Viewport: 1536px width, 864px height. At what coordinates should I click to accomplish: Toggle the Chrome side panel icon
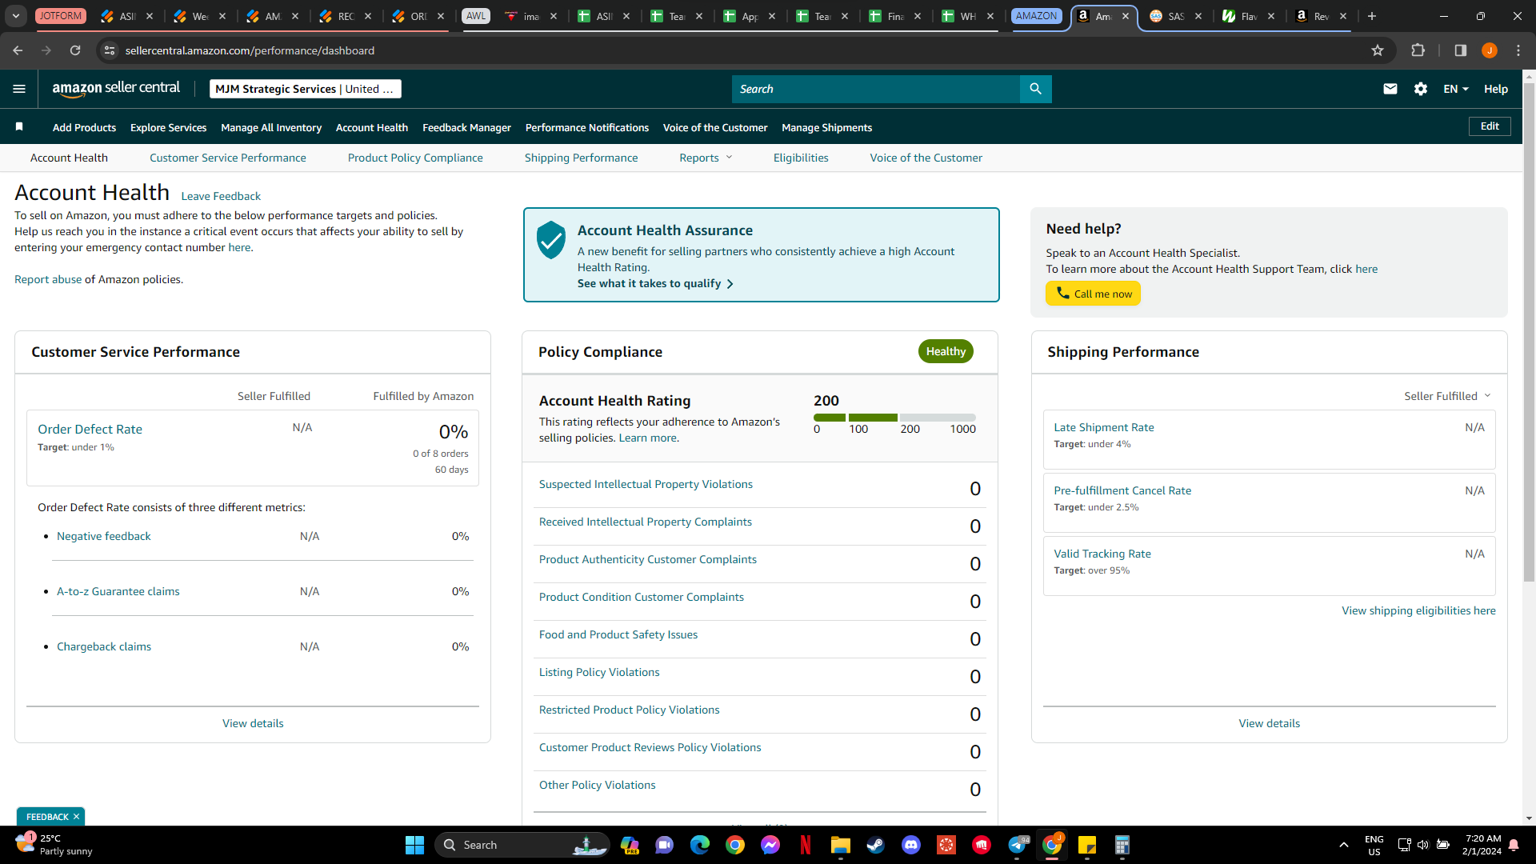[1461, 50]
